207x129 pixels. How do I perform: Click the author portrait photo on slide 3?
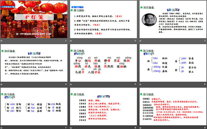coord(149,20)
